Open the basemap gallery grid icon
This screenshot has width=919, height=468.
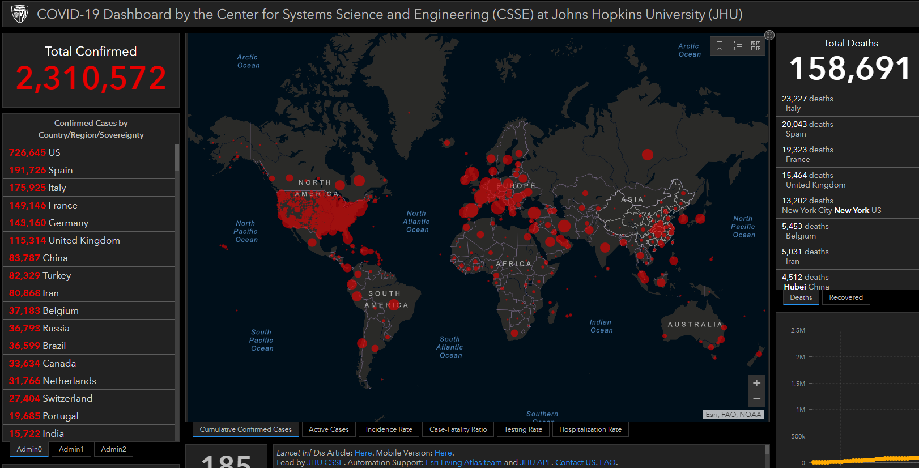(x=756, y=46)
